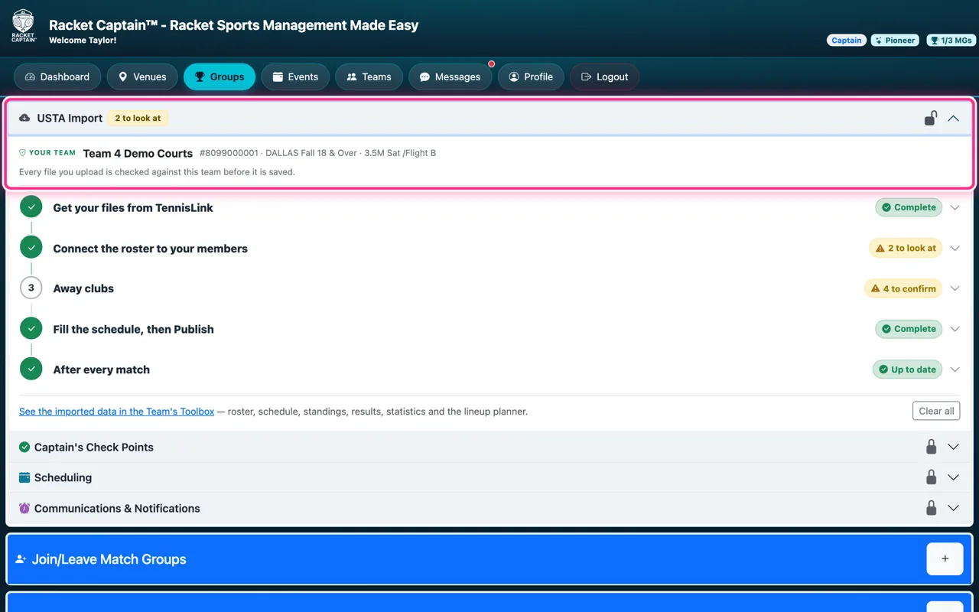Screen dimensions: 979x612
Task: Open Messages tab
Action: click(x=450, y=76)
